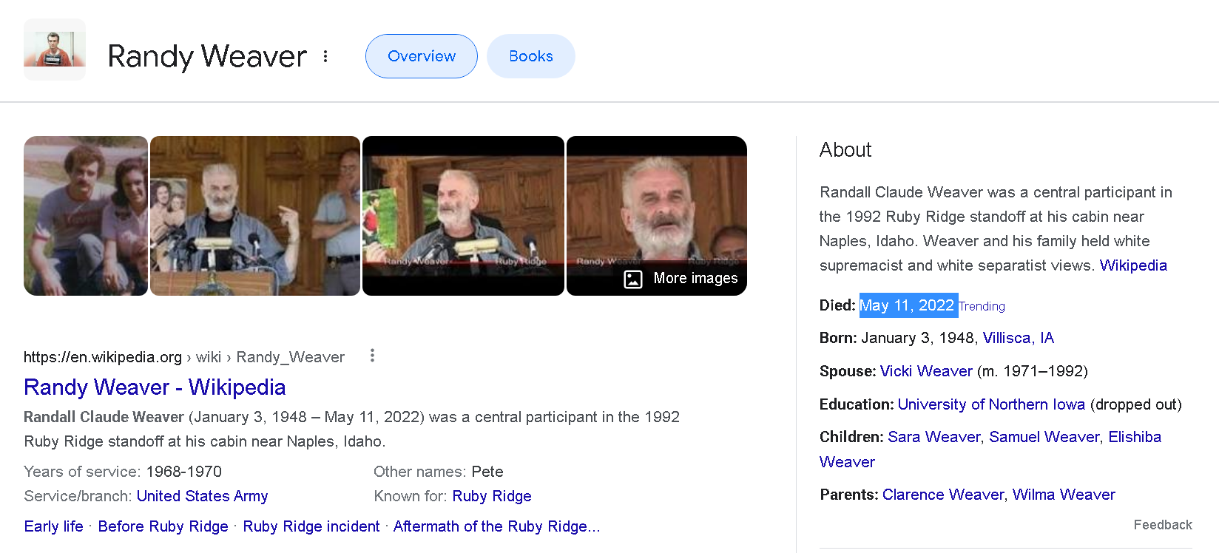This screenshot has width=1219, height=553.
Task: Click the image icon beside More images
Action: point(633,279)
